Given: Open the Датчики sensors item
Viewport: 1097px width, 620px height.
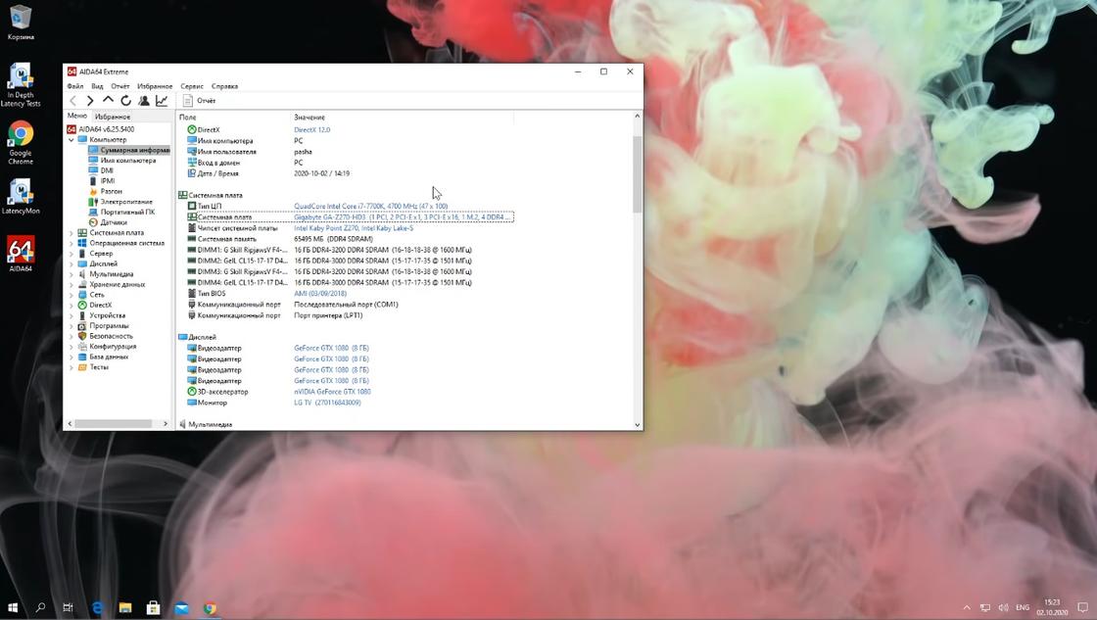Looking at the screenshot, I should (108, 222).
